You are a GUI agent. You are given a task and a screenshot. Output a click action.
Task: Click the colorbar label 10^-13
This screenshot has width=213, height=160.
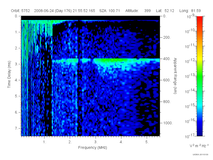pyautogui.click(x=190, y=76)
